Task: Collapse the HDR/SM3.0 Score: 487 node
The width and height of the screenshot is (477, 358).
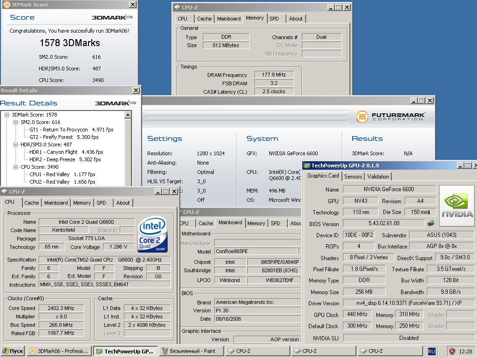Action: pyautogui.click(x=15, y=145)
